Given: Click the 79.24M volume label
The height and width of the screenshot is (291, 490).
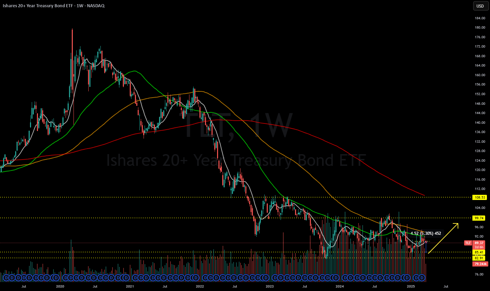Looking at the screenshot, I should tap(480, 264).
